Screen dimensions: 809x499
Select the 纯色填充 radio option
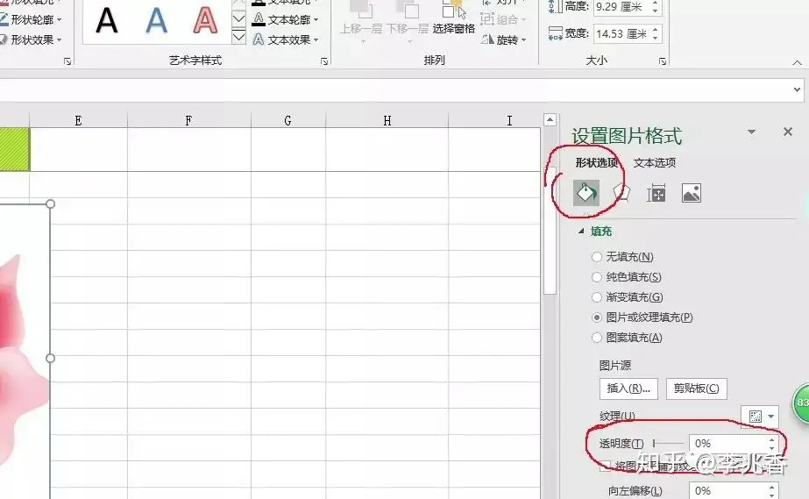597,277
